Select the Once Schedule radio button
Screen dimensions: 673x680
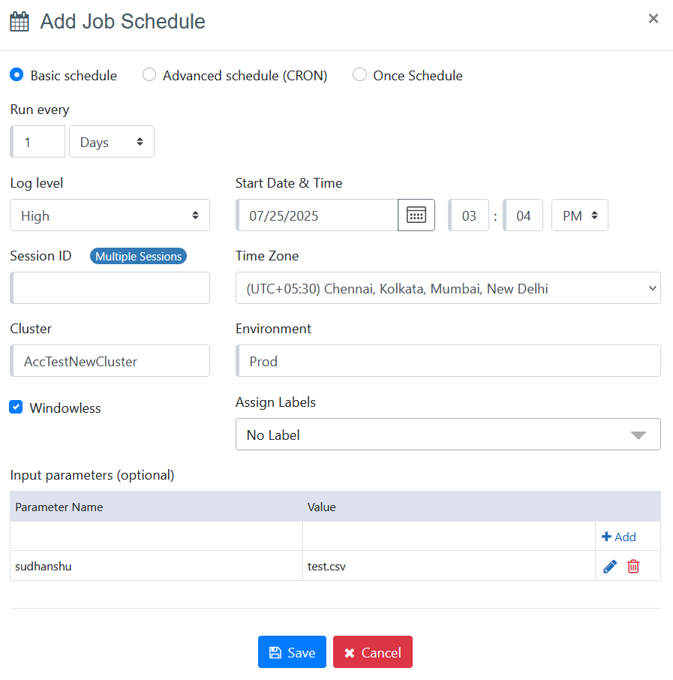point(359,75)
